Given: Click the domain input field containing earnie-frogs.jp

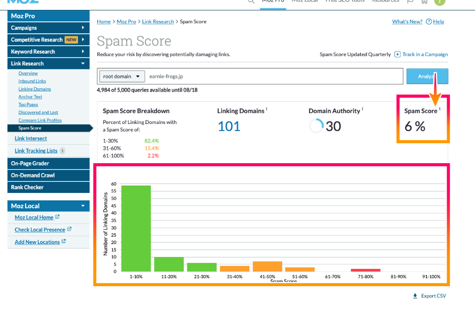Looking at the screenshot, I should click(274, 76).
